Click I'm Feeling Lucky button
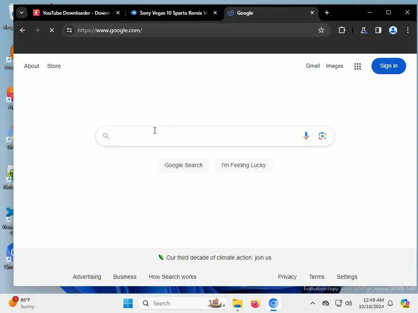Screen dimensions: 418x313 point(243,165)
